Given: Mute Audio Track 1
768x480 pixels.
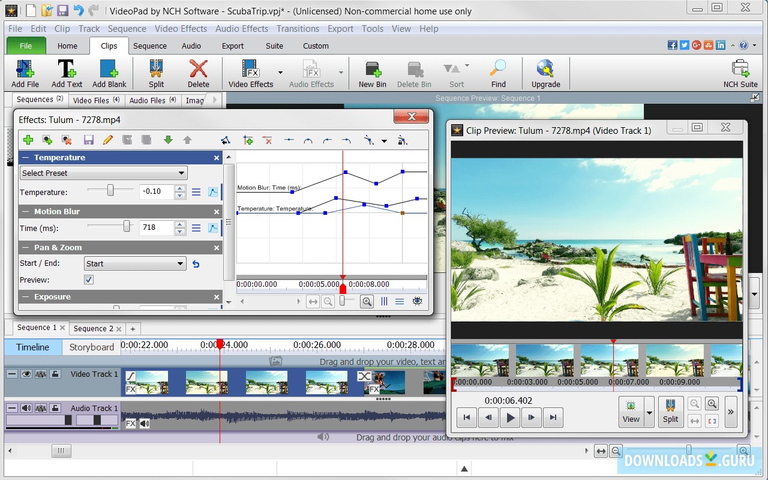Looking at the screenshot, I should coord(26,408).
